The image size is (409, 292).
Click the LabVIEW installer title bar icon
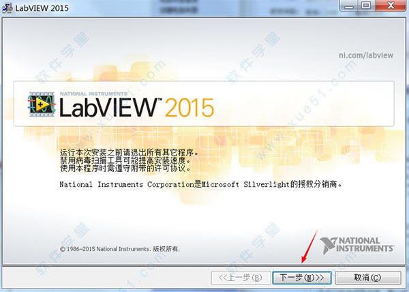coord(7,8)
